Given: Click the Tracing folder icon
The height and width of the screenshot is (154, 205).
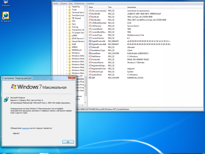Looking at the screenshot, I should click(x=69, y=27).
